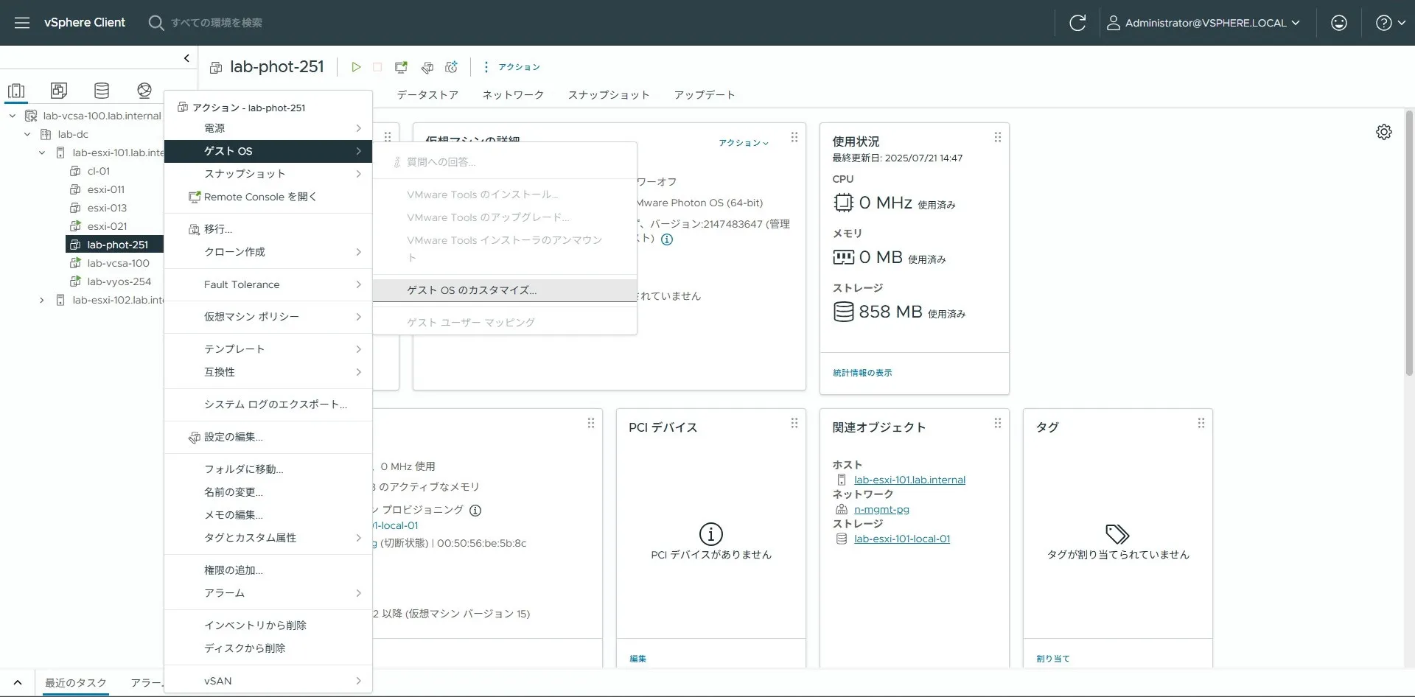Select ゲスト OS のカスタマイズ... submenu item
The image size is (1415, 697).
coord(505,290)
